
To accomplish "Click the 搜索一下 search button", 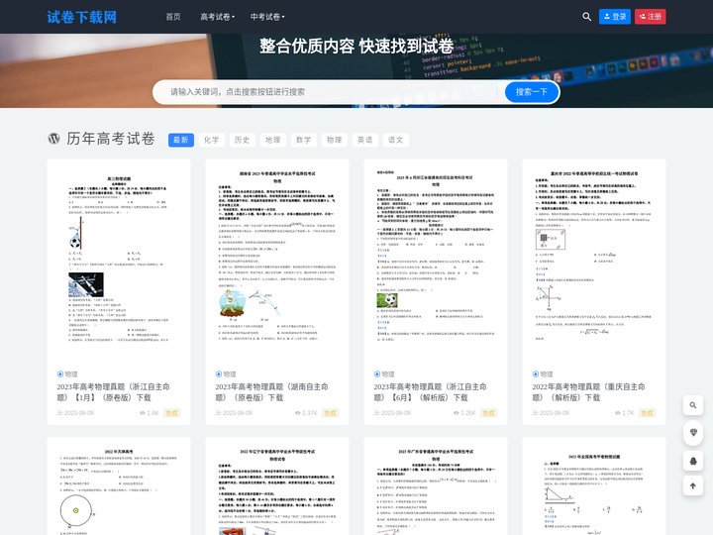I will [x=532, y=92].
